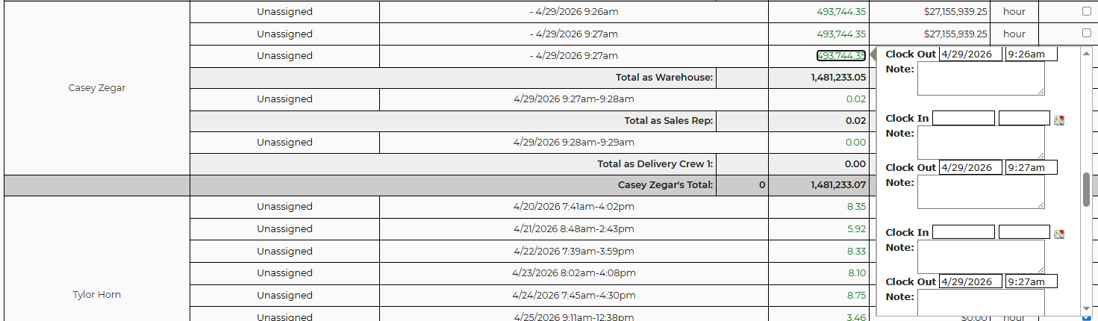Screen dimensions: 1098x321
Task: Click the popup's vertical scrollbar thumb
Action: click(x=1086, y=189)
